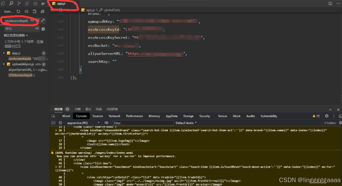Click the debugger panel tab with 15 badge
Viewport: 342px width, 186px height.
(x=62, y=109)
